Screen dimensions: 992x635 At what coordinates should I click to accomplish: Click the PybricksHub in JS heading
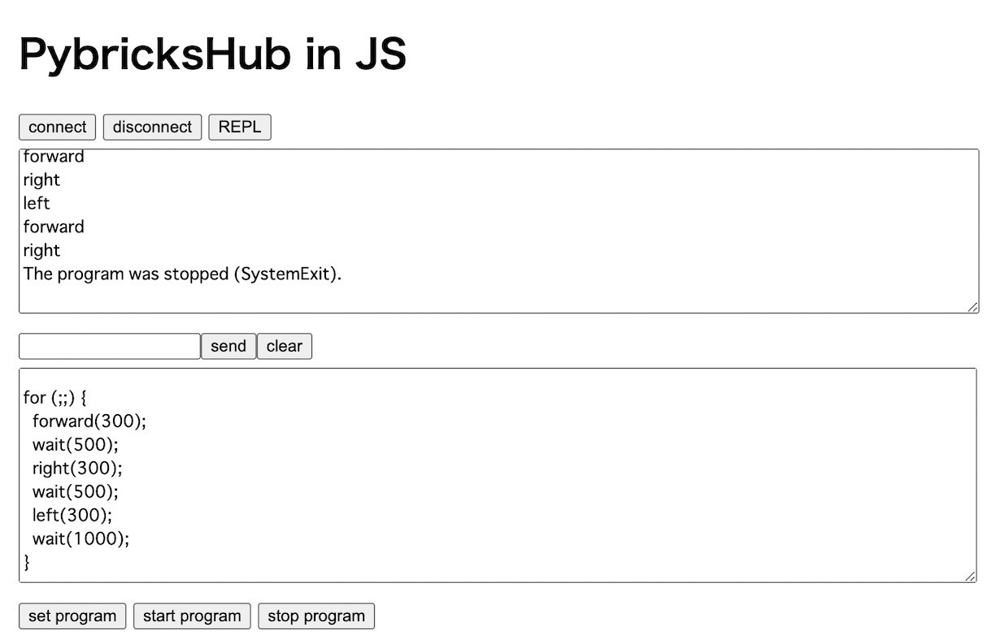[212, 56]
